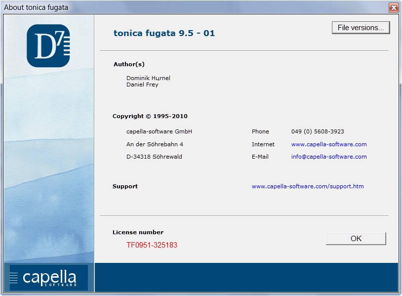Click the address line An der Söhrebahn 4
Screen dimensions: 402x296
(x=155, y=144)
